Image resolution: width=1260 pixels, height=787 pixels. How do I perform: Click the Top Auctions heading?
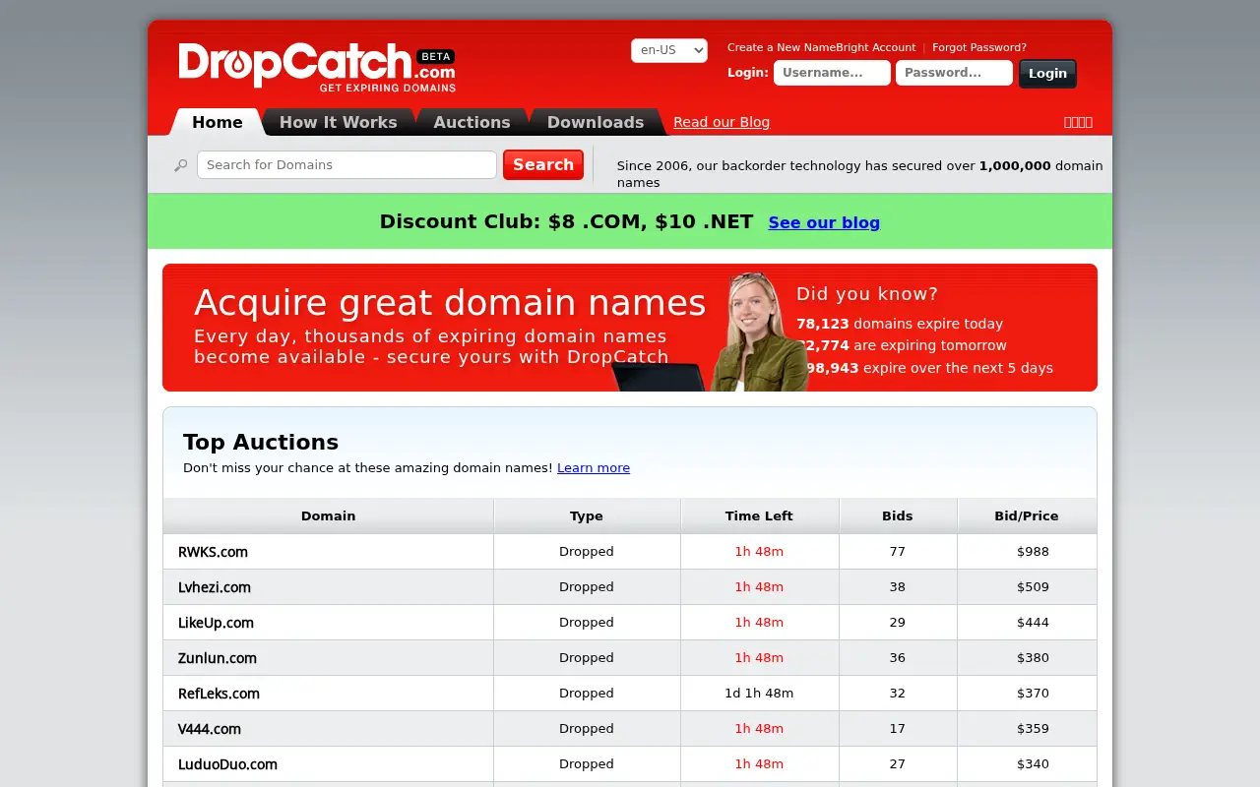click(x=261, y=442)
